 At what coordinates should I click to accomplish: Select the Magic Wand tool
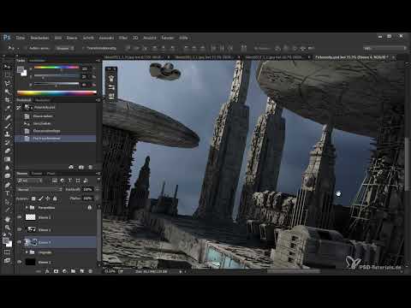[x=7, y=92]
